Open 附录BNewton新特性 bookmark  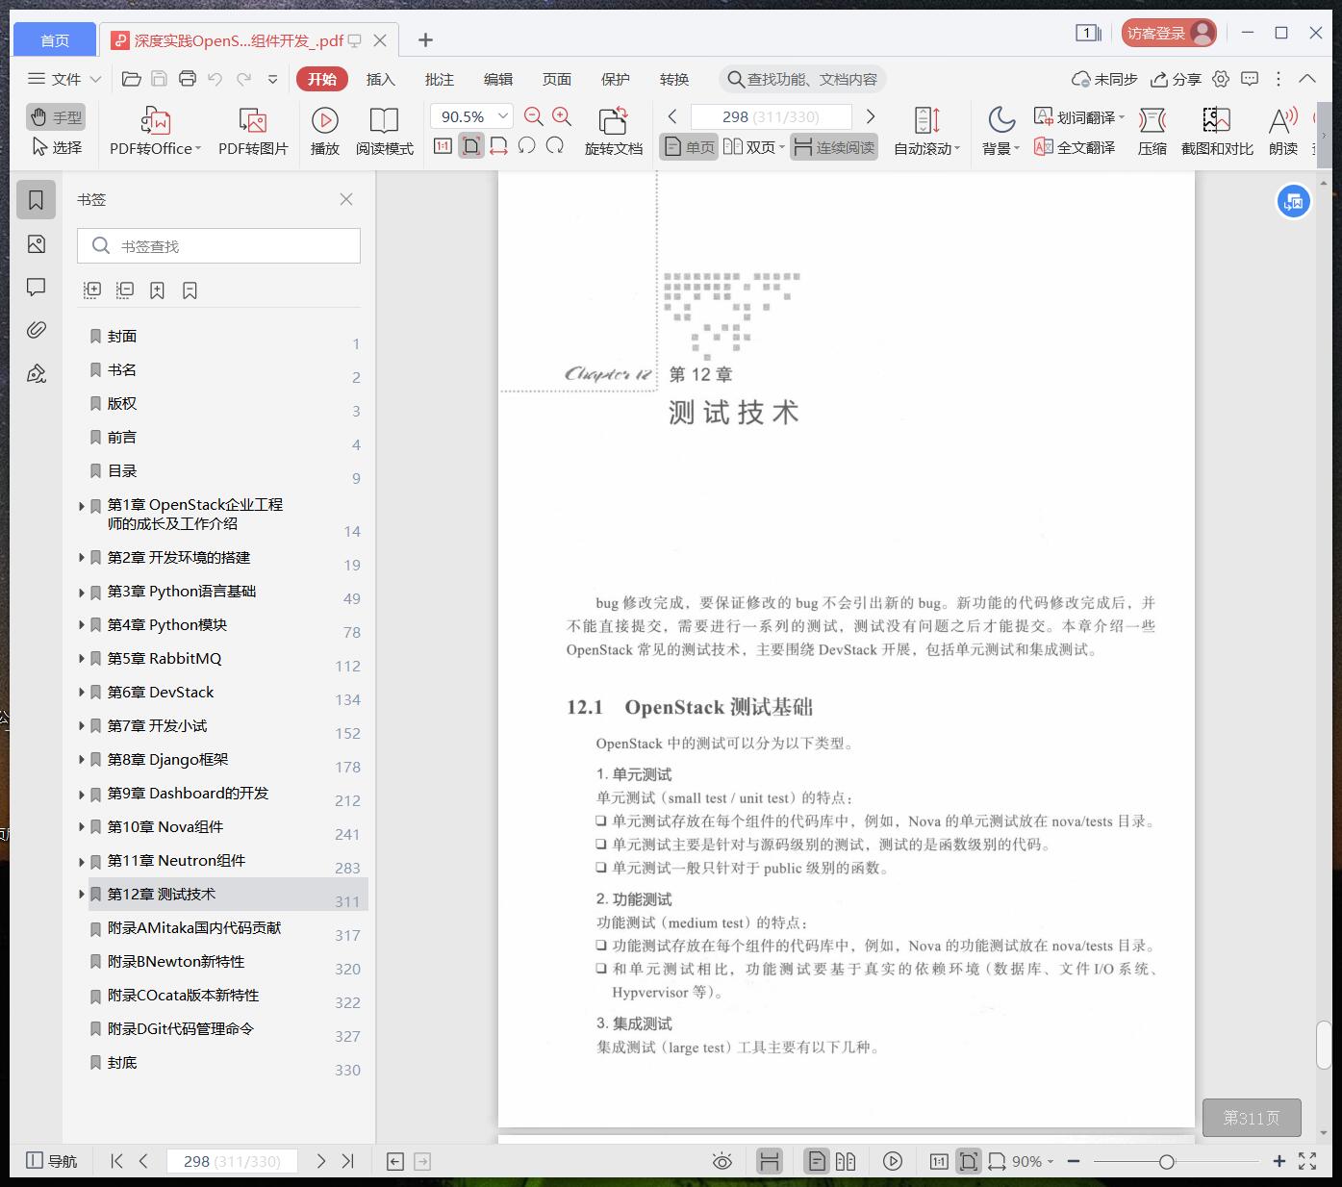(x=176, y=962)
